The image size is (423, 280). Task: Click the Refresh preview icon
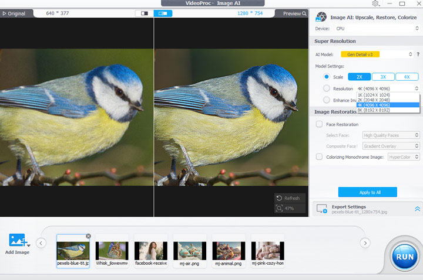(x=279, y=198)
